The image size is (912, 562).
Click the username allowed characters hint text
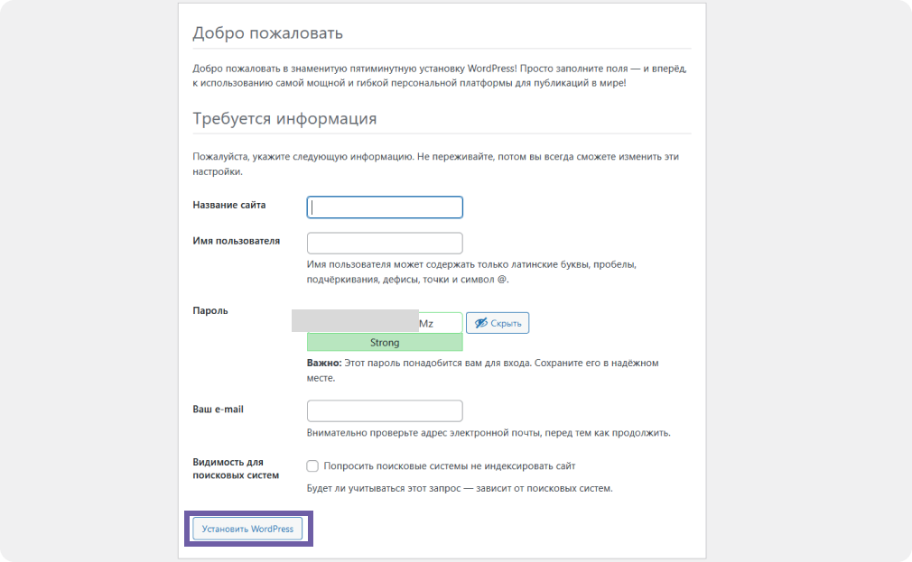coord(471,272)
